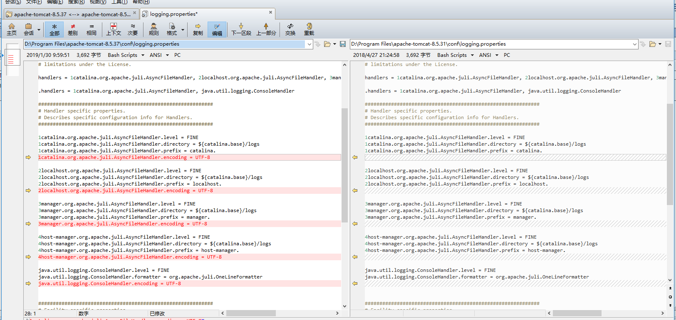Copy 4host-manager encoding line to right

point(28,257)
